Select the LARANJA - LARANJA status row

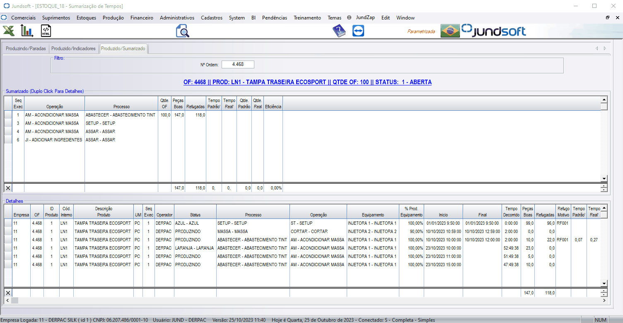[x=194, y=248]
